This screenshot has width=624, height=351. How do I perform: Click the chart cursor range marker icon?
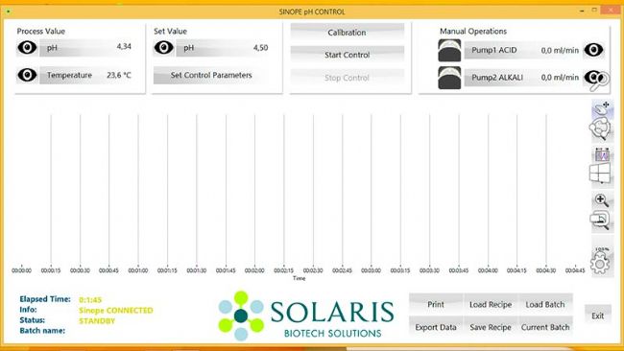pyautogui.click(x=602, y=154)
